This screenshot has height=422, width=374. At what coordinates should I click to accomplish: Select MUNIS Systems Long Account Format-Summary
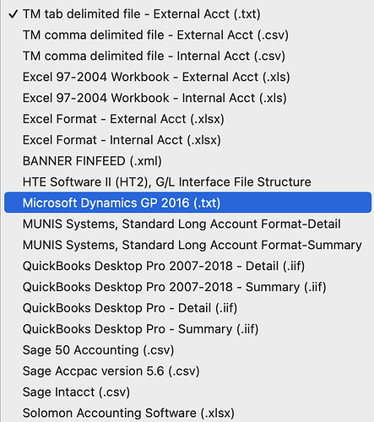click(187, 245)
